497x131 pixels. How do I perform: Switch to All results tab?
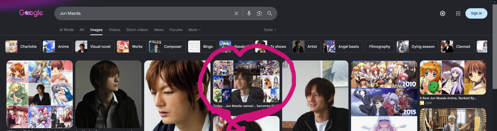click(x=82, y=30)
